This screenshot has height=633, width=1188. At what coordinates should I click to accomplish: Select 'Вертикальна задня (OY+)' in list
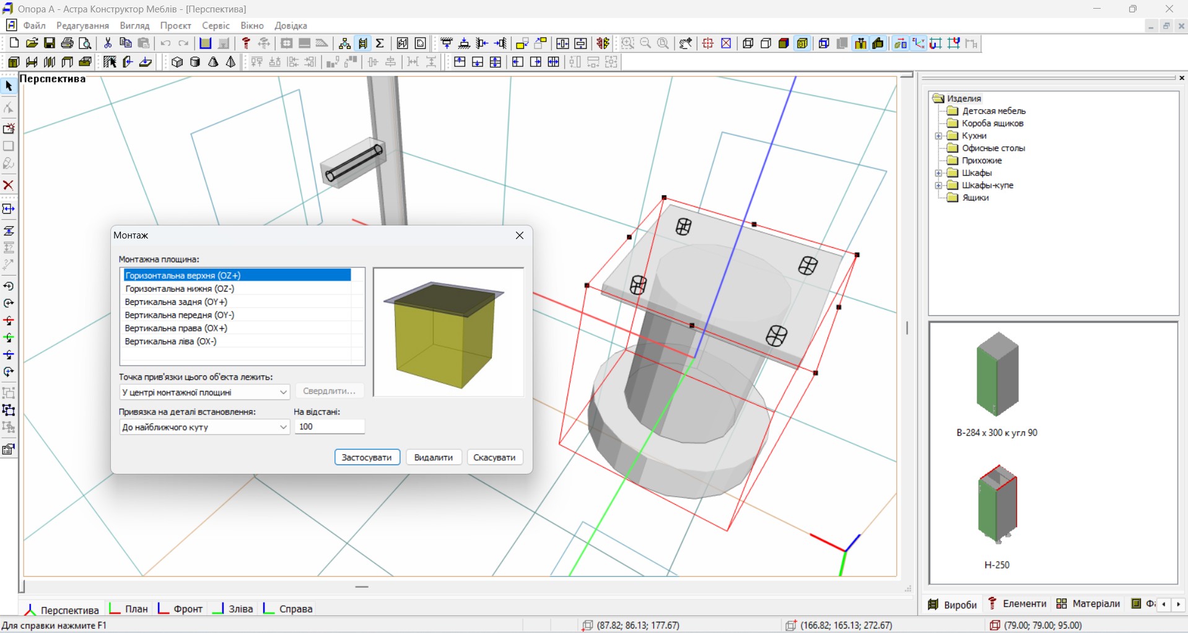[176, 302]
